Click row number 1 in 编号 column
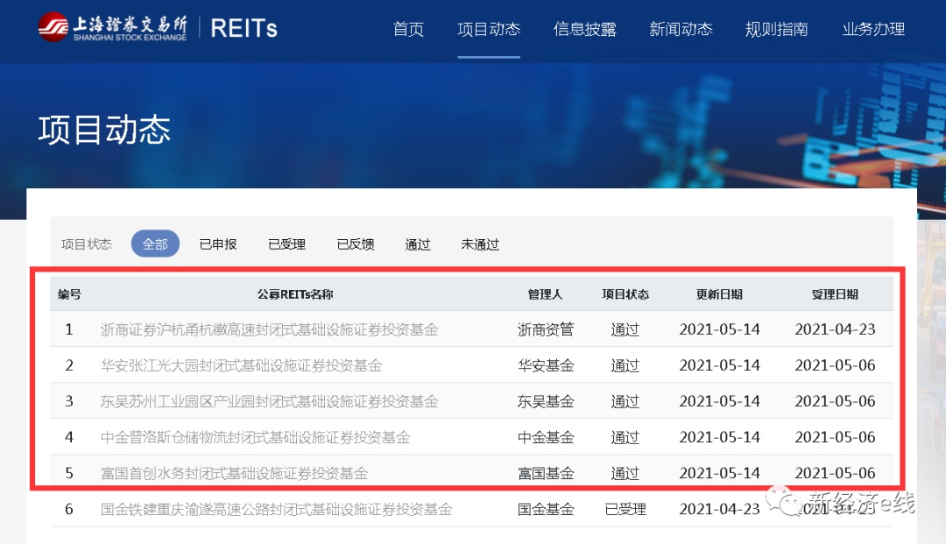Screen dimensions: 946x544 pyautogui.click(x=69, y=329)
